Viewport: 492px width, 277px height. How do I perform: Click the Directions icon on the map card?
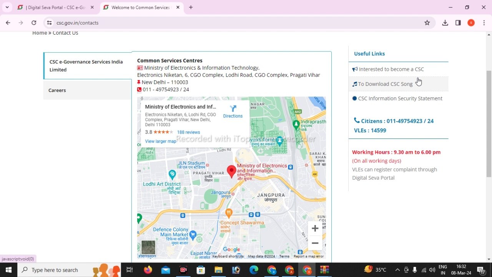[233, 108]
